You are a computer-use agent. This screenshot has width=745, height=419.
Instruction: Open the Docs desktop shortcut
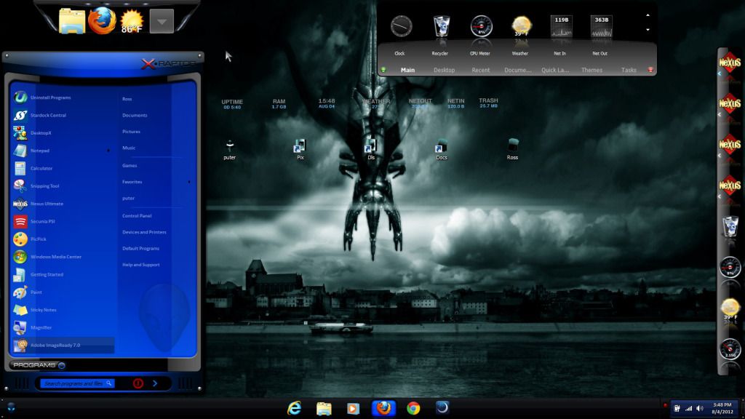[442, 149]
